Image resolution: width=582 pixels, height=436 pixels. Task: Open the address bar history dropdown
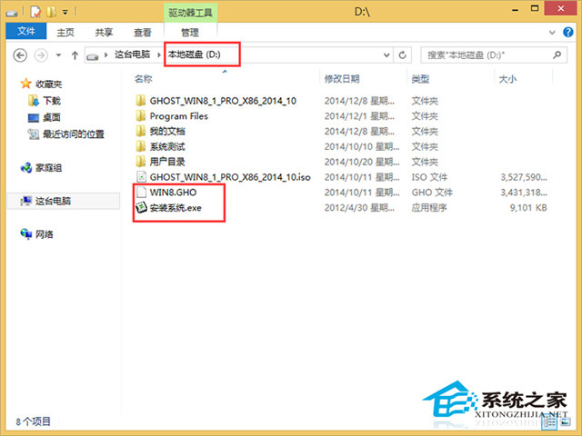[x=396, y=56]
